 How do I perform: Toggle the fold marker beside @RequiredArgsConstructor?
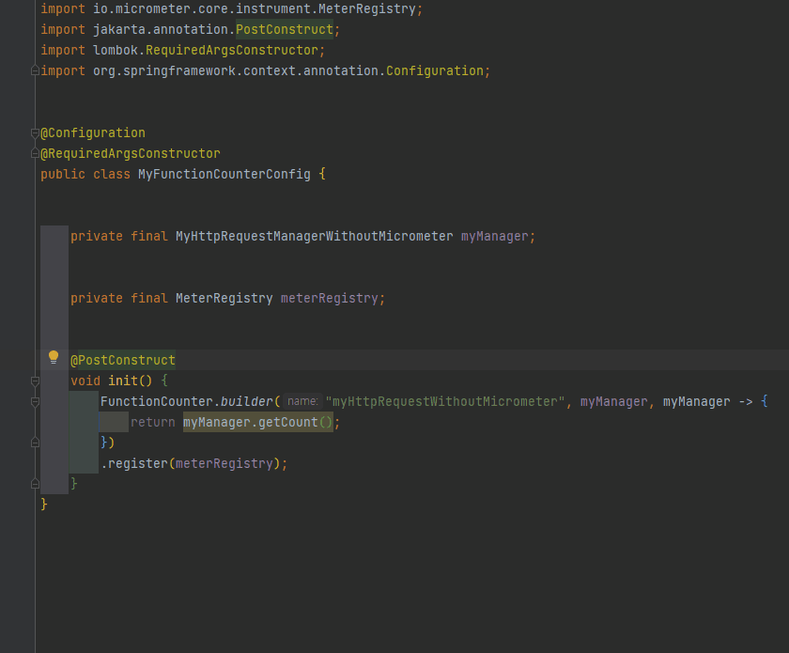tap(35, 153)
